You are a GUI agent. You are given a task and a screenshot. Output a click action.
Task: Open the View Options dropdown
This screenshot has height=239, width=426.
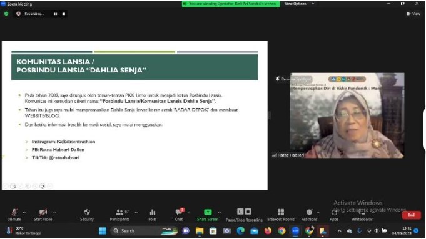click(300, 4)
